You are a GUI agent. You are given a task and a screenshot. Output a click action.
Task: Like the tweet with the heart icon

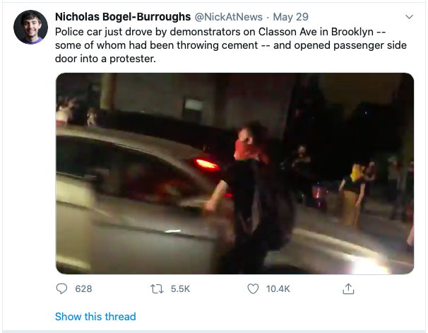pos(253,288)
